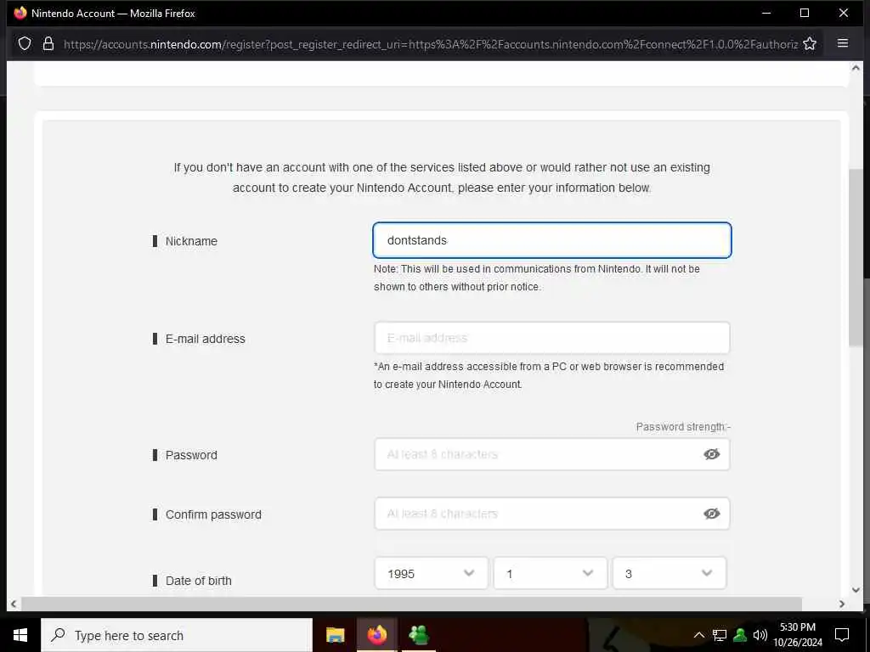The width and height of the screenshot is (870, 652).
Task: Click the Password strength text
Action: (x=683, y=427)
